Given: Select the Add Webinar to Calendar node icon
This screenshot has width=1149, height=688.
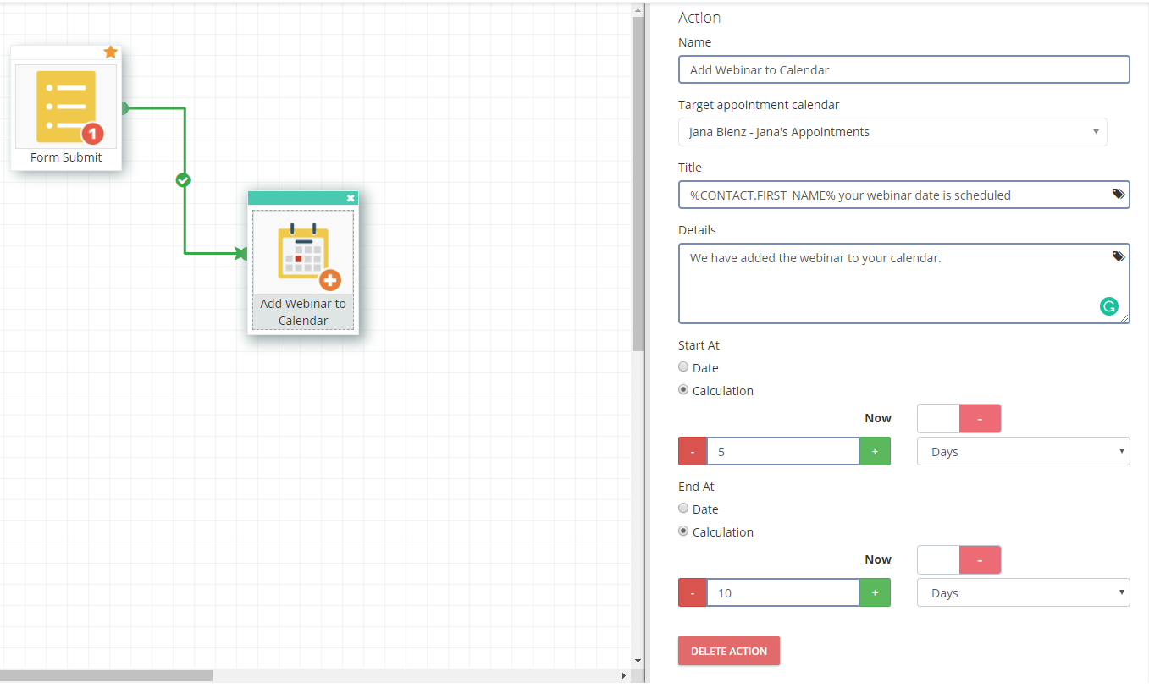Looking at the screenshot, I should pos(303,252).
